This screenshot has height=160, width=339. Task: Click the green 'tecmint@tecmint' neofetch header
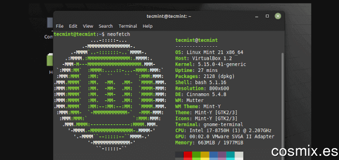click(197, 40)
